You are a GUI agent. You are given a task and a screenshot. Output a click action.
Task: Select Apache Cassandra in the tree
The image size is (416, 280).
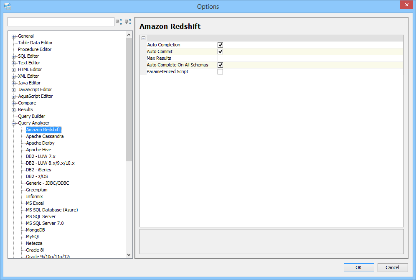[45, 136]
